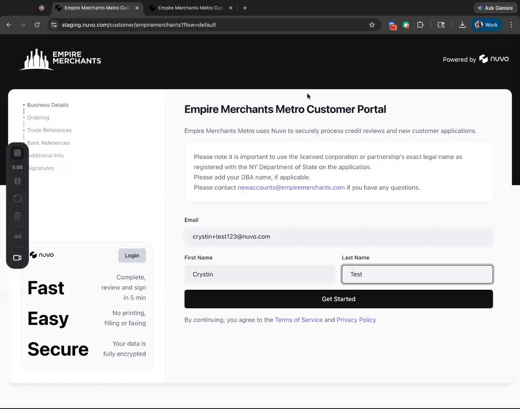Restart the recording
The width and height of the screenshot is (520, 409).
(18, 198)
